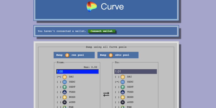Click the To amount field showing 1.01
The height and width of the screenshot is (108, 216).
click(136, 71)
